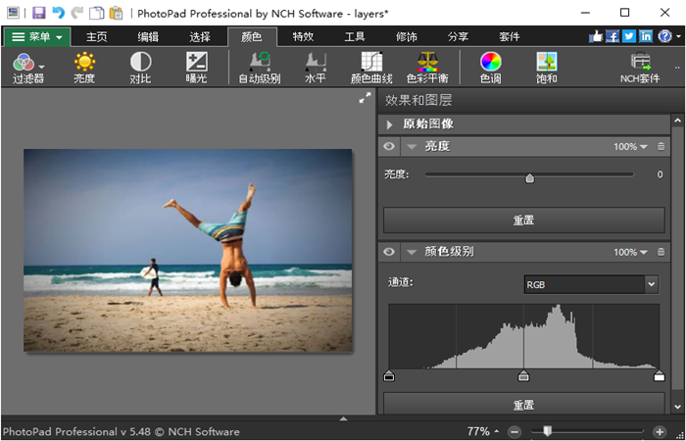Screen dimensions: 686x441
Task: Expand the 原始图像 section
Action: pos(389,124)
